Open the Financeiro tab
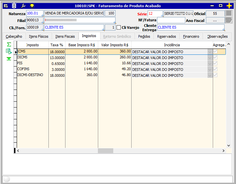 point(191,36)
